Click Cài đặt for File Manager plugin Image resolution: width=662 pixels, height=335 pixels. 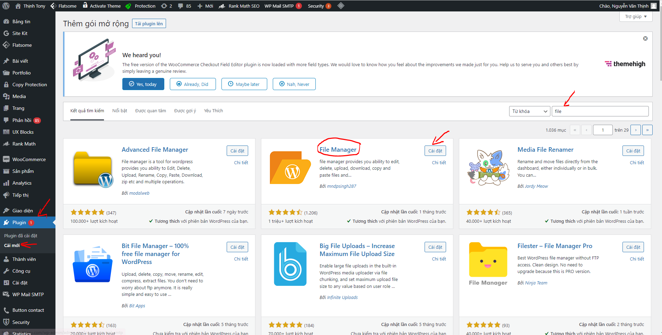(x=435, y=151)
